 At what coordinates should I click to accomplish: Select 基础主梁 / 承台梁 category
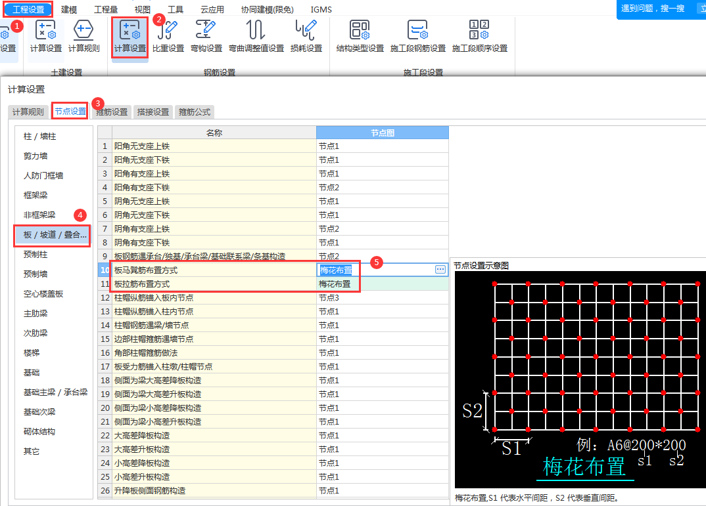pos(55,392)
